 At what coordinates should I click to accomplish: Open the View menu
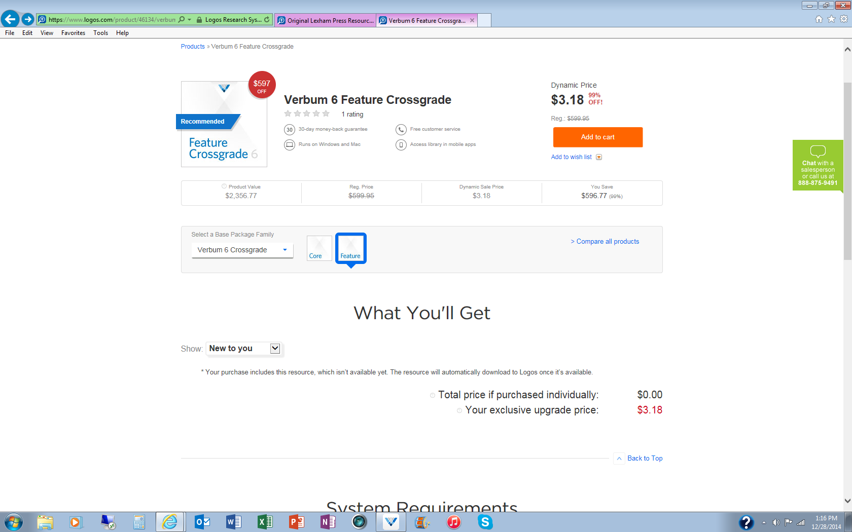tap(47, 33)
